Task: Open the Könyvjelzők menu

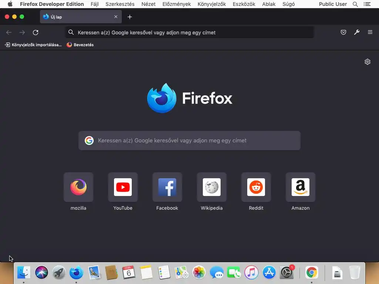Action: (x=211, y=4)
